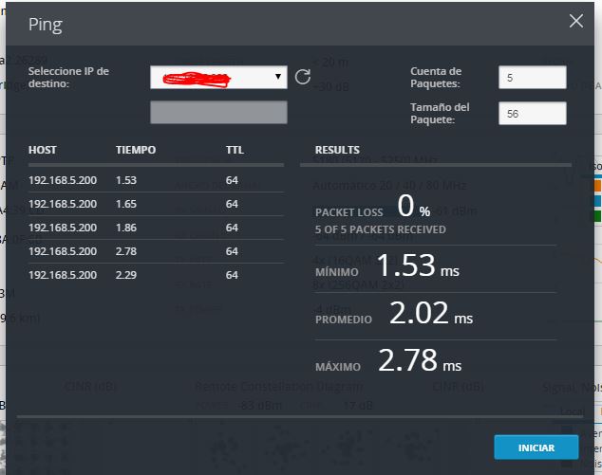
Task: Open the destination IP dropdown
Action: (x=217, y=77)
